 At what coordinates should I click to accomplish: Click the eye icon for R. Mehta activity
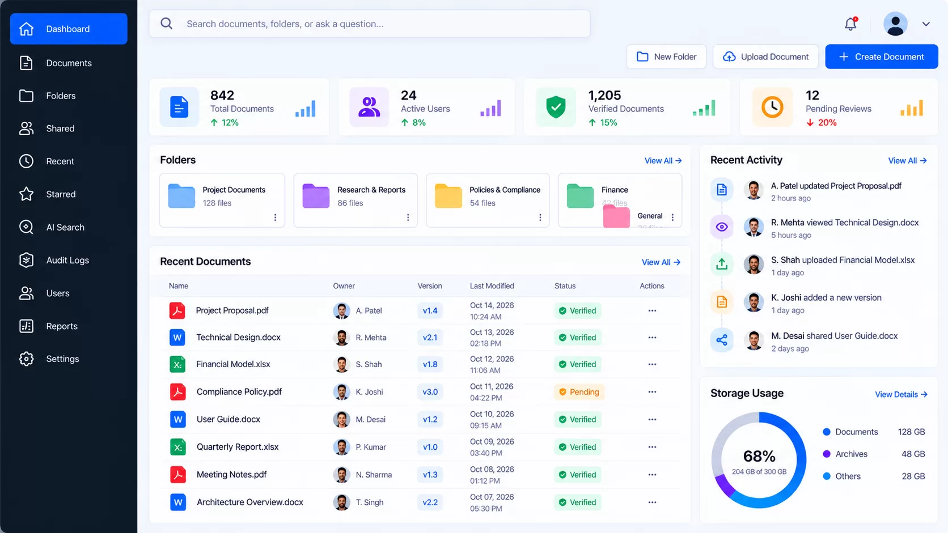coord(722,227)
